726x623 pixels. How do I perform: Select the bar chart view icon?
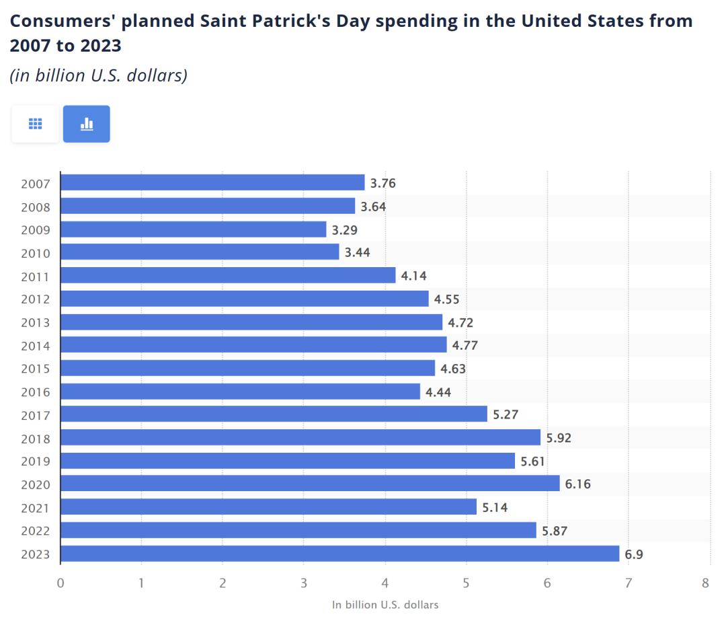pyautogui.click(x=86, y=124)
